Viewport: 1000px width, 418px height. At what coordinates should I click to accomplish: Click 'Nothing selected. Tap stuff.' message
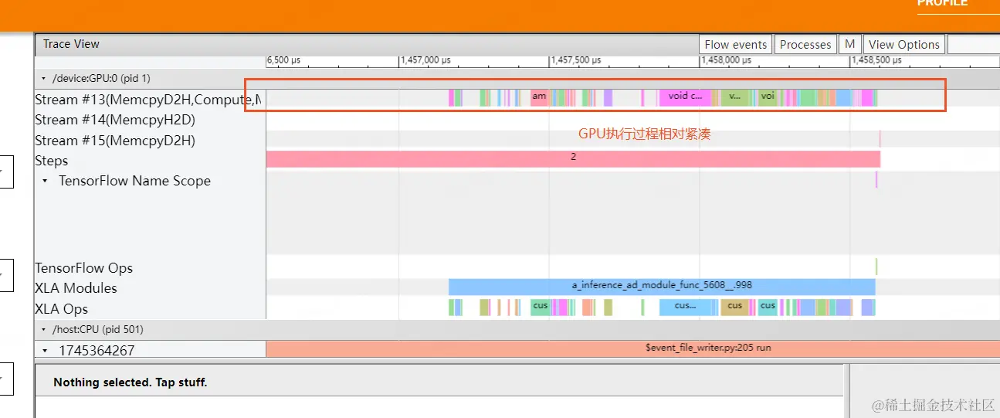pos(131,382)
